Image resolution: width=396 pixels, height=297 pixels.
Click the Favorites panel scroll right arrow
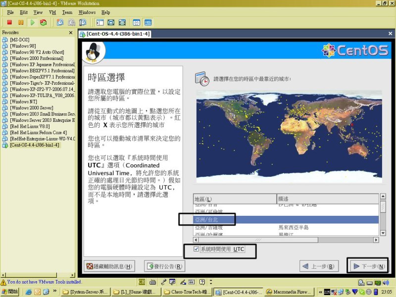click(73, 275)
